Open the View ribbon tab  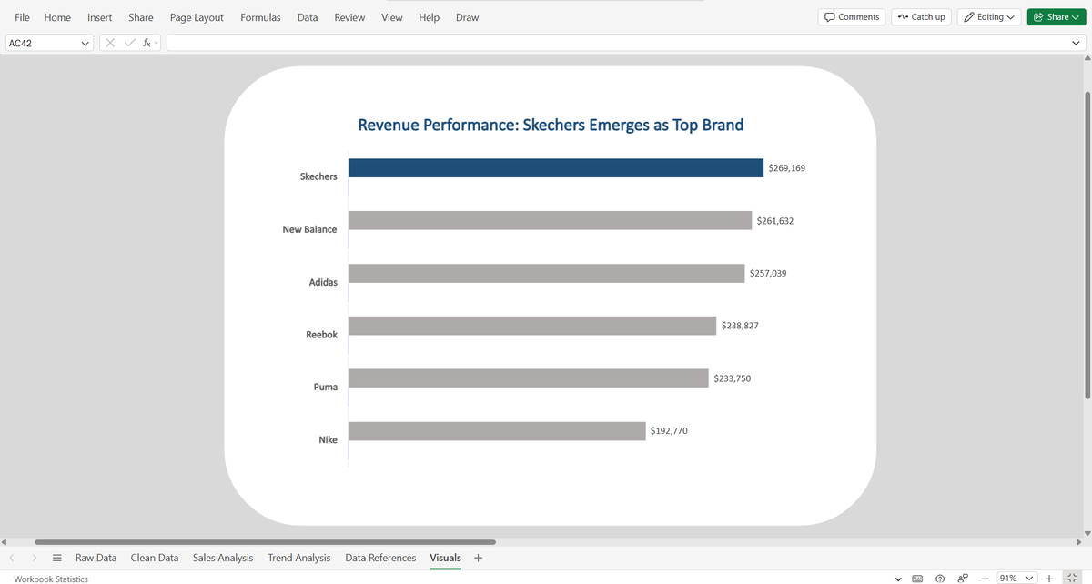[x=392, y=17]
